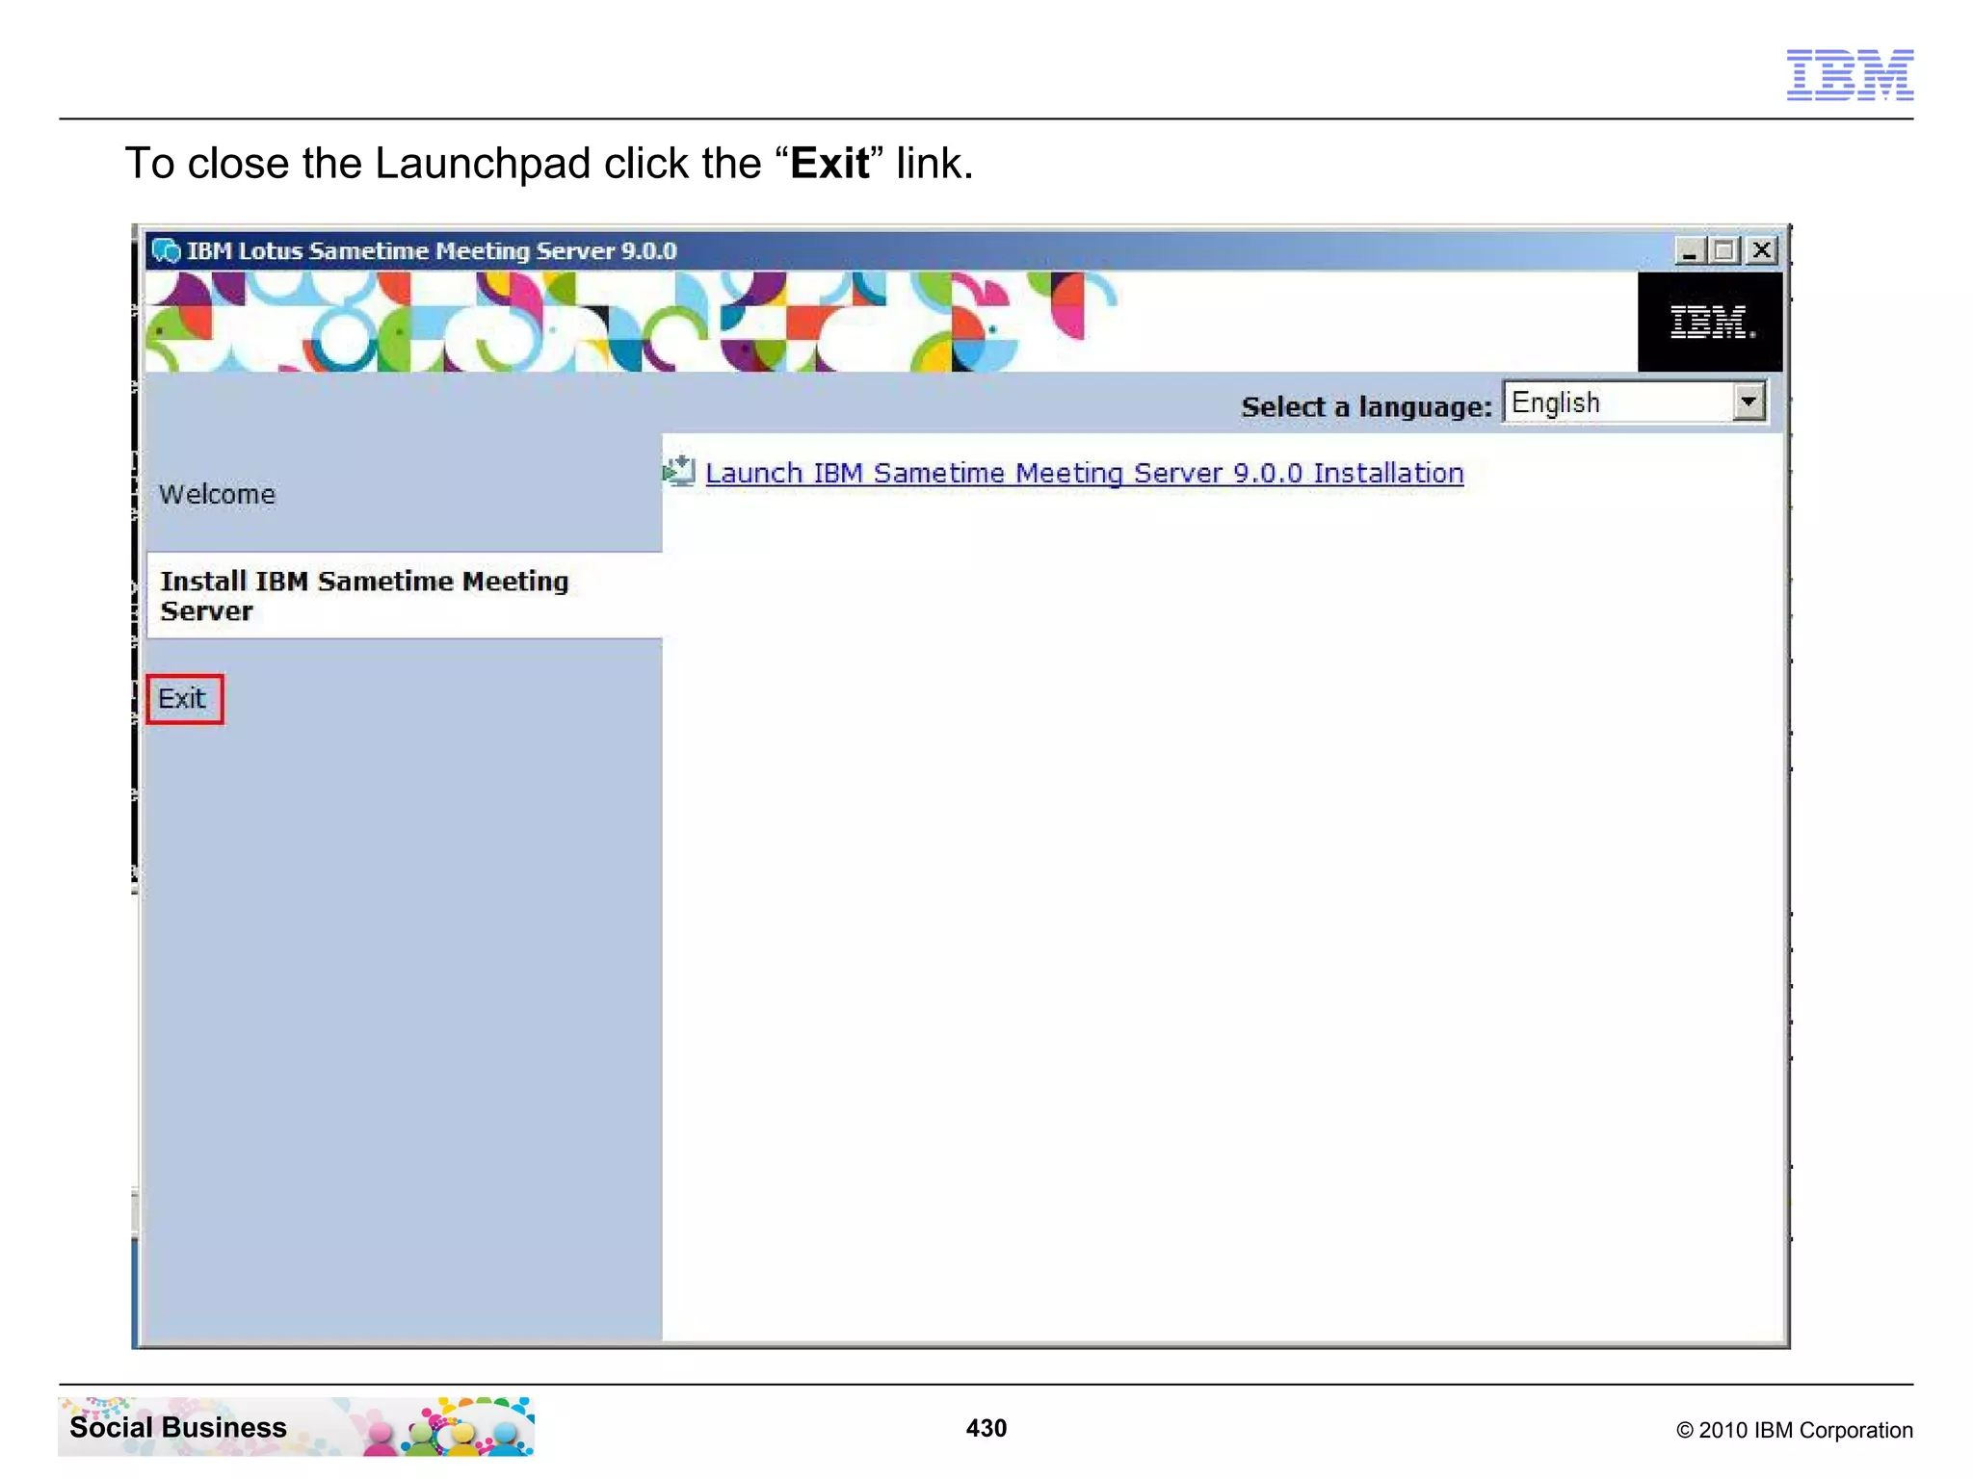The image size is (1973, 1479).
Task: Click the black IBM logo in the banner
Action: pyautogui.click(x=1710, y=322)
